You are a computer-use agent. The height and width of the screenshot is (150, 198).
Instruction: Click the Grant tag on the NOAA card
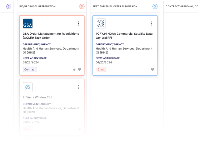click(x=101, y=70)
